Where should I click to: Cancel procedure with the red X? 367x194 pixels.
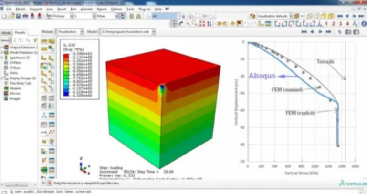pos(50,183)
